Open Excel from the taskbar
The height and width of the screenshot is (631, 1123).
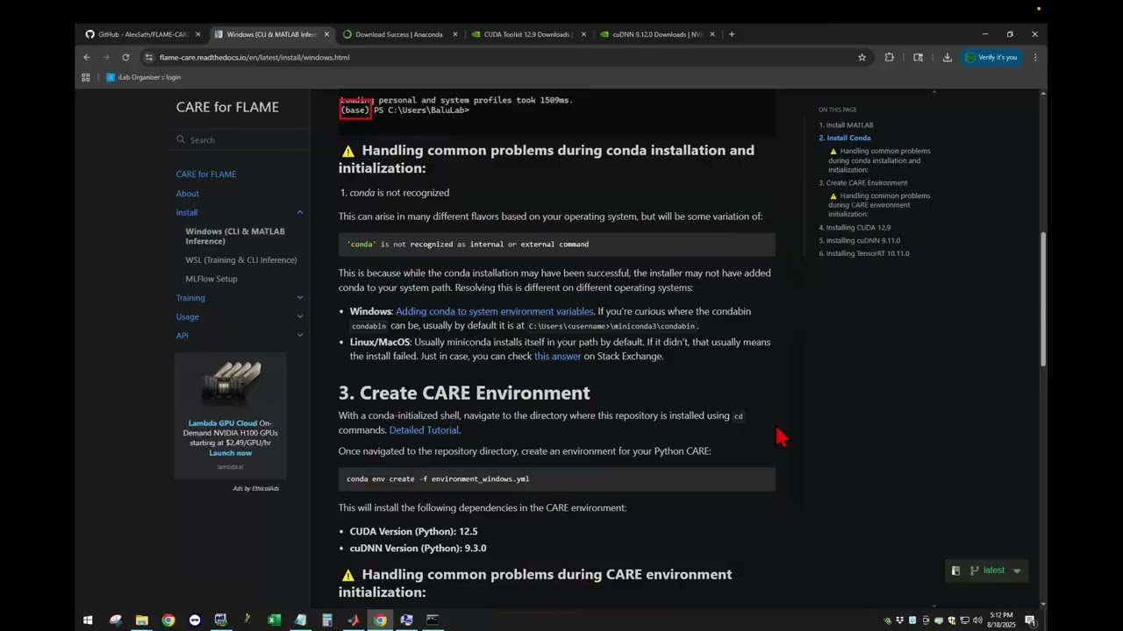274,620
